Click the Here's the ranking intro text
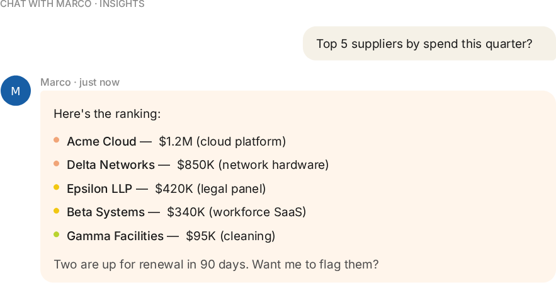Image resolution: width=556 pixels, height=283 pixels. pos(107,114)
